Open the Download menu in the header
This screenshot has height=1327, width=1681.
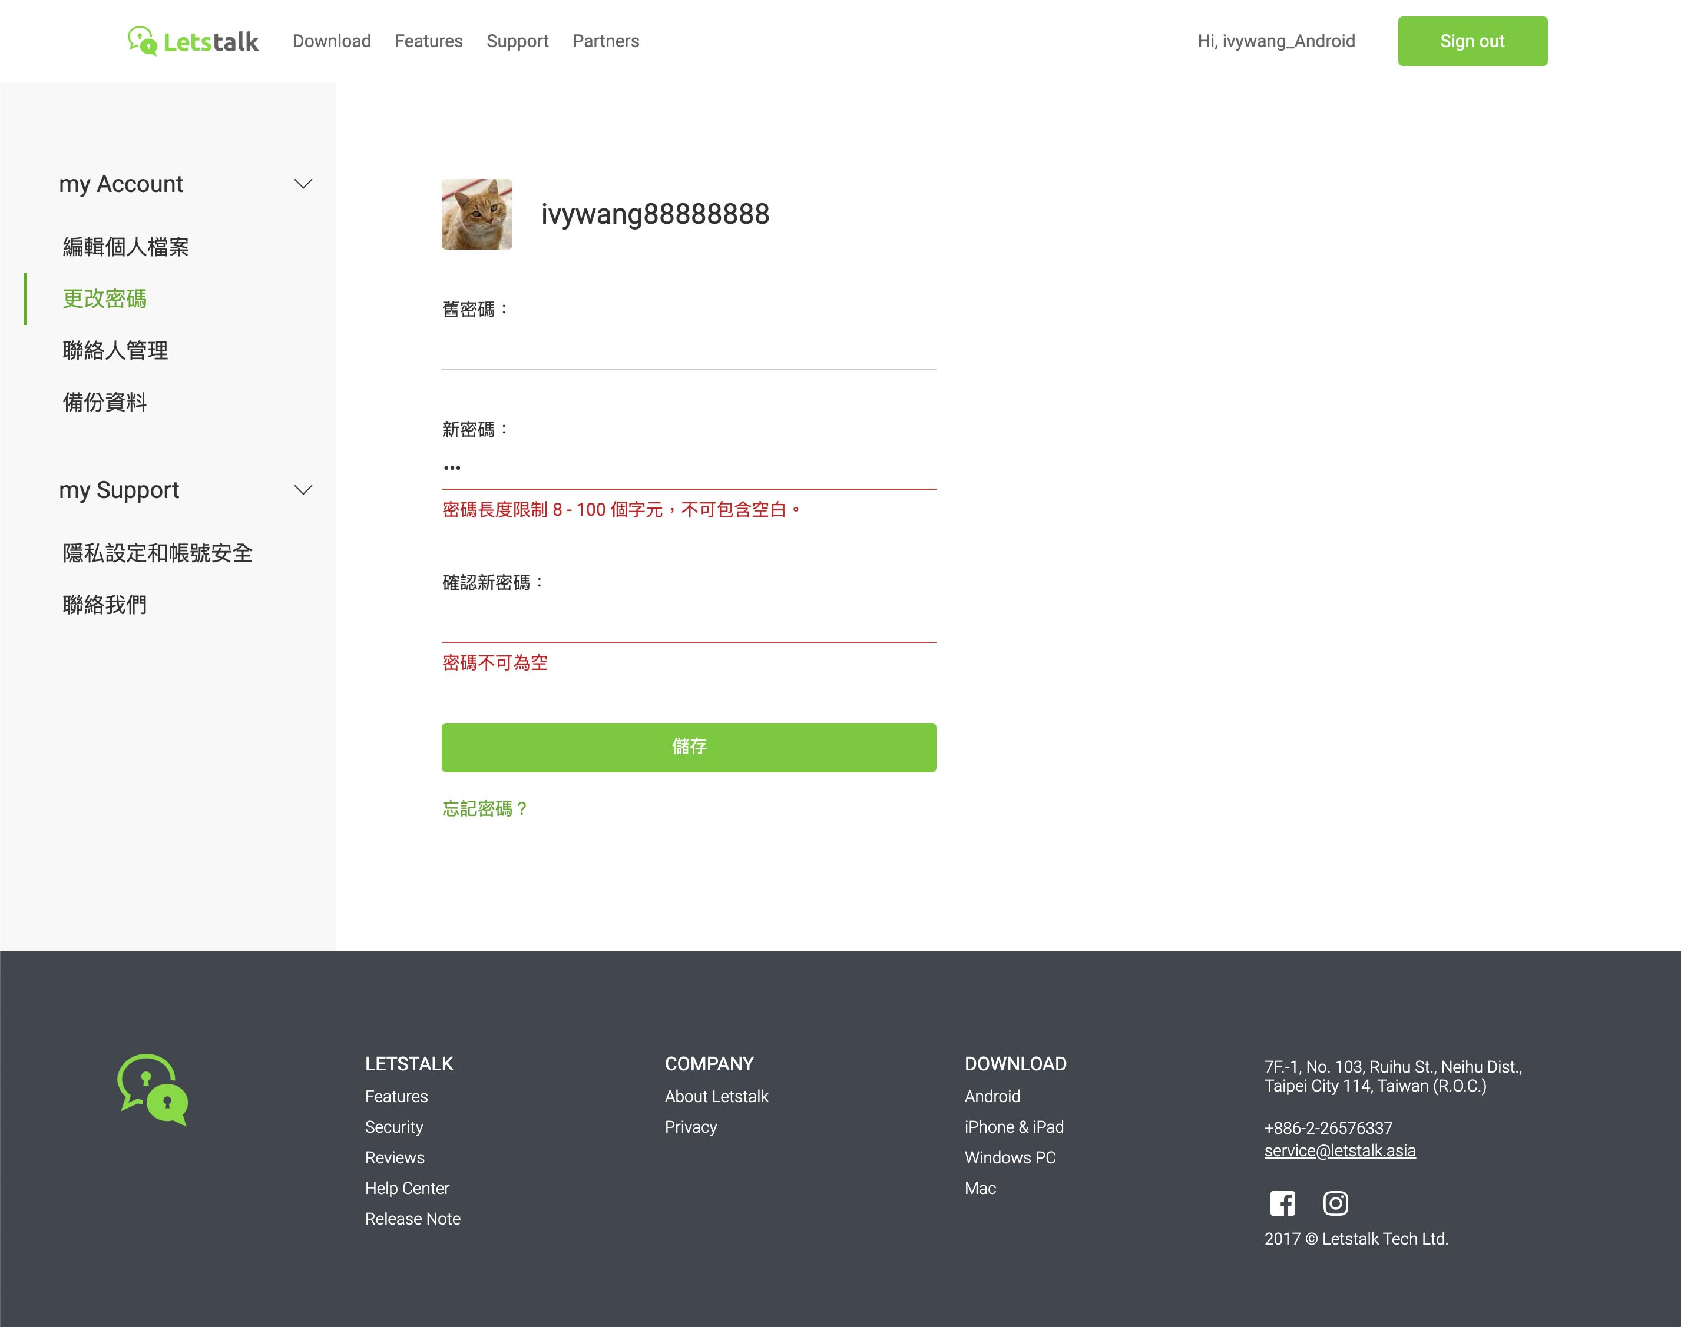[x=332, y=41]
